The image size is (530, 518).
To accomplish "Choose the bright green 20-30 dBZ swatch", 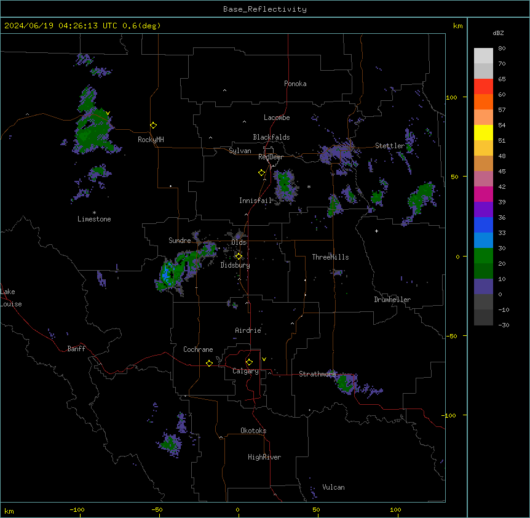I will [x=483, y=256].
